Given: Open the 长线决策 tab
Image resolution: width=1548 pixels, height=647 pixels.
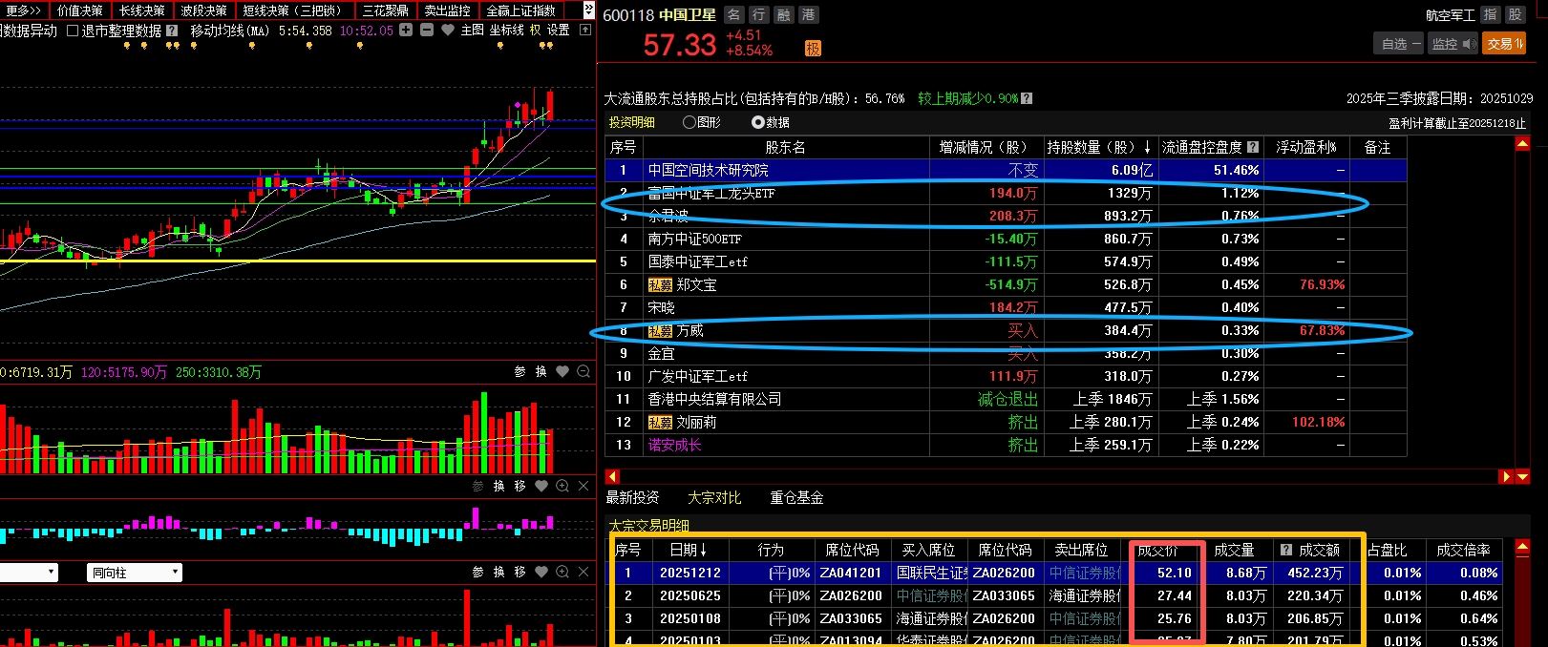Looking at the screenshot, I should tap(142, 10).
